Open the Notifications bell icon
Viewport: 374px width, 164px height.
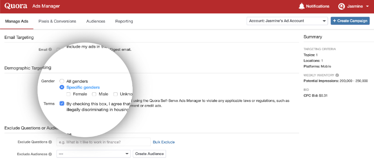(302, 6)
